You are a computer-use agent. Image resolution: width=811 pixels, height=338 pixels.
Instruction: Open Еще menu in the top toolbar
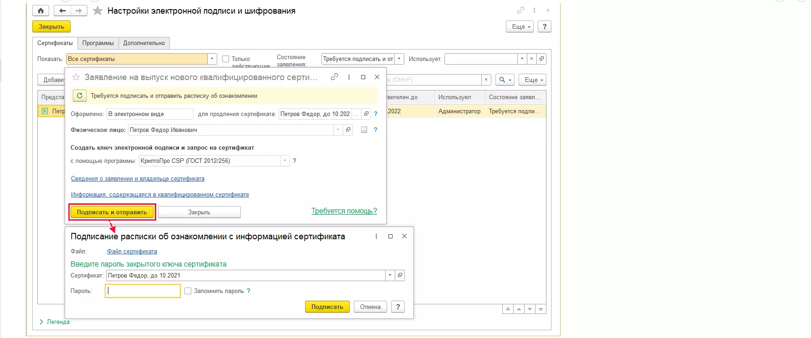[x=520, y=27]
